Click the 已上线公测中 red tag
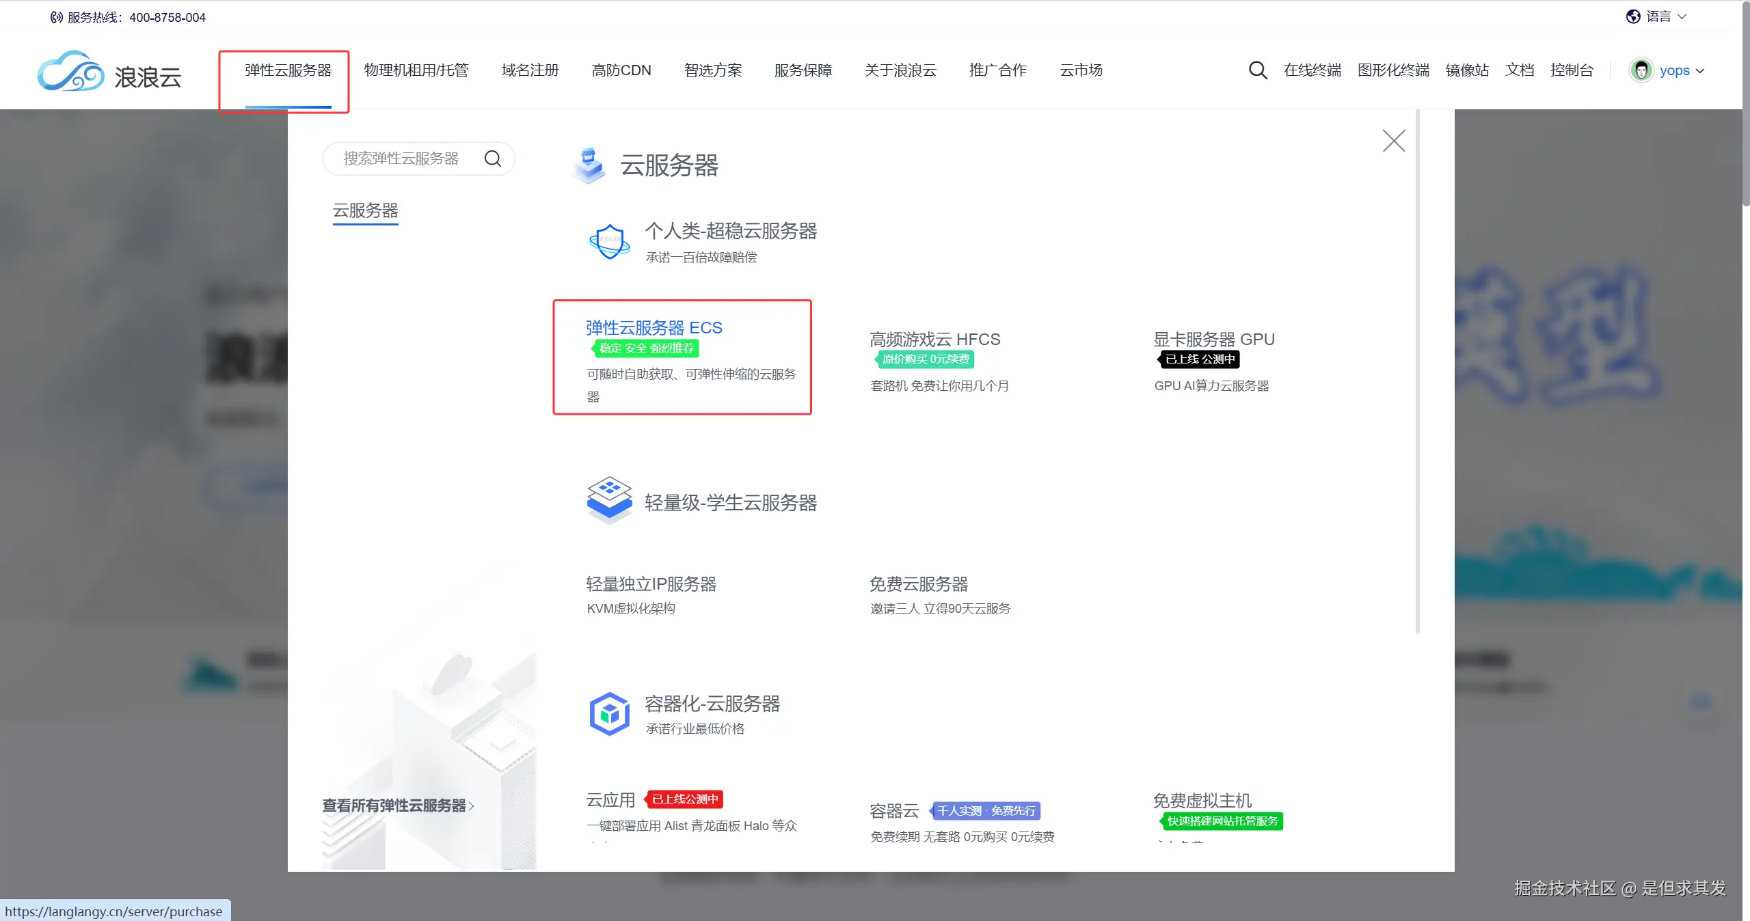Viewport: 1750px width, 921px height. (684, 799)
